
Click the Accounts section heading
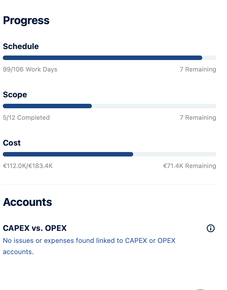(x=27, y=202)
